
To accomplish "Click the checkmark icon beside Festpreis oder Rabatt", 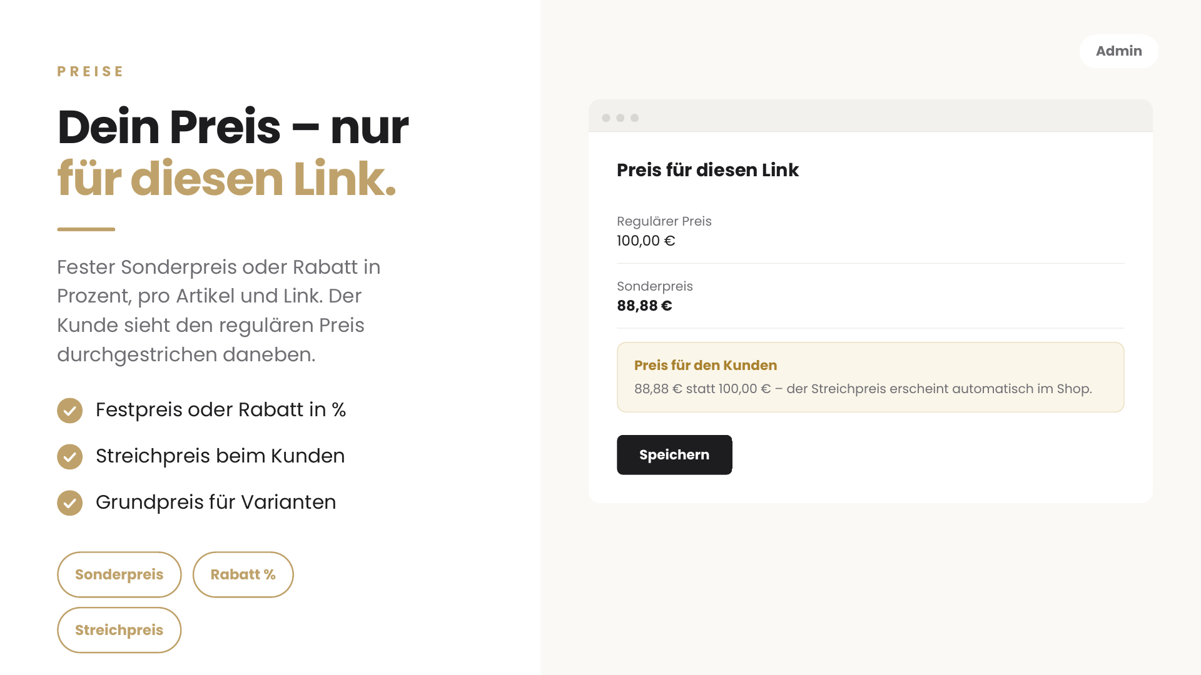I will [69, 411].
